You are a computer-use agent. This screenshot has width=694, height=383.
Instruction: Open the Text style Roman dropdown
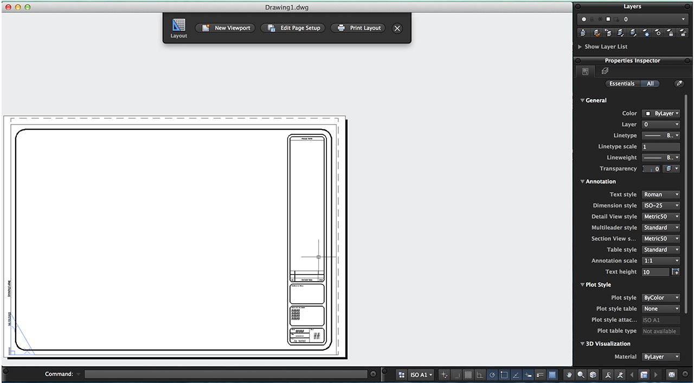click(660, 194)
